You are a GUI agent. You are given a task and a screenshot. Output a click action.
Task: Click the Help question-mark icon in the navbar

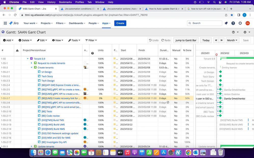click(x=233, y=23)
